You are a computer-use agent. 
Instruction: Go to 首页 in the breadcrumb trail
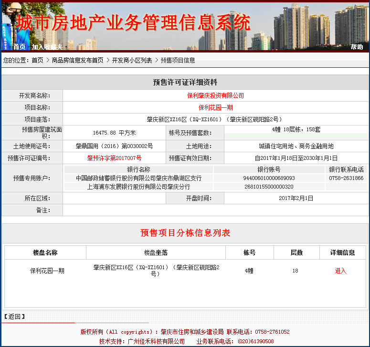(x=37, y=60)
